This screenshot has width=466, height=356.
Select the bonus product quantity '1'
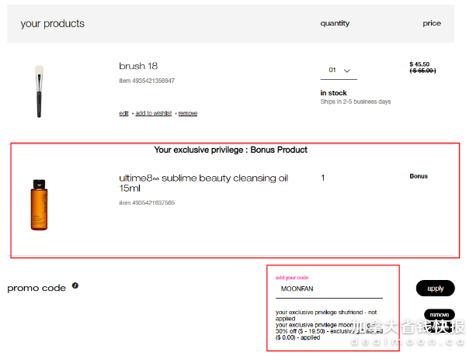click(323, 178)
